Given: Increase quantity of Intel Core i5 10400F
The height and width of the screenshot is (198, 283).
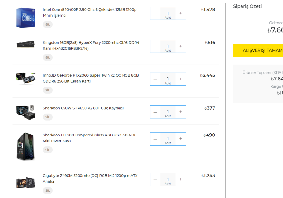Looking at the screenshot, I should (180, 14).
